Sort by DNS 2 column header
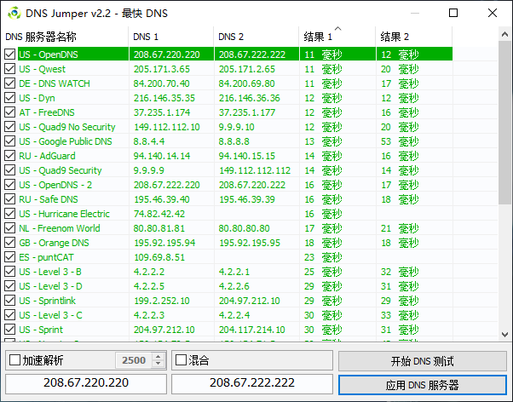513x402 pixels. pyautogui.click(x=256, y=37)
